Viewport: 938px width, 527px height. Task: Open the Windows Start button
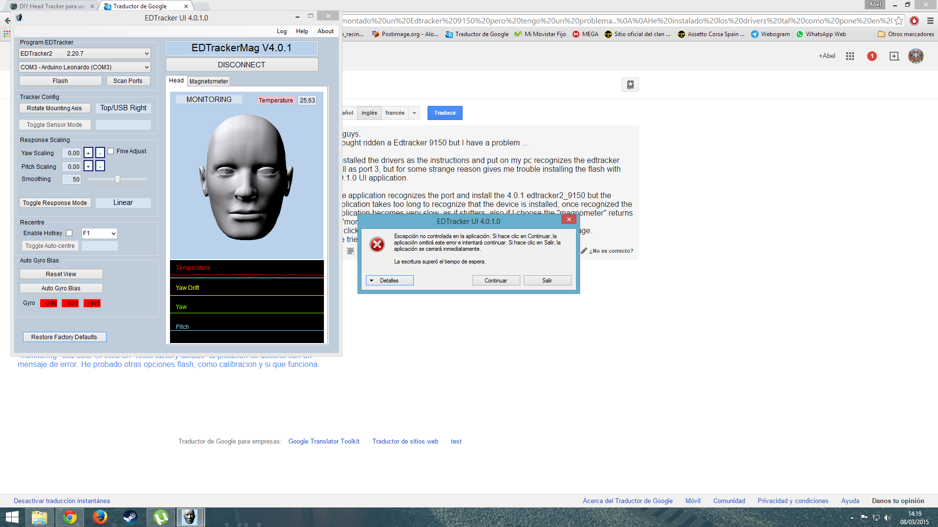(x=12, y=517)
